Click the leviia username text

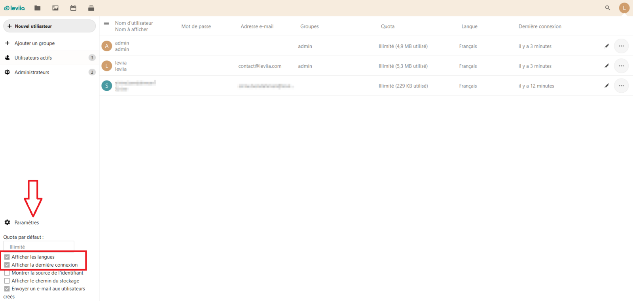[x=121, y=63]
